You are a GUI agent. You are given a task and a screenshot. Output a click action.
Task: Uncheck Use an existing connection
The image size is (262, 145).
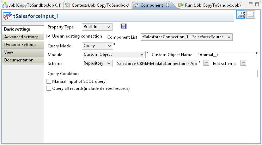coord(49,36)
